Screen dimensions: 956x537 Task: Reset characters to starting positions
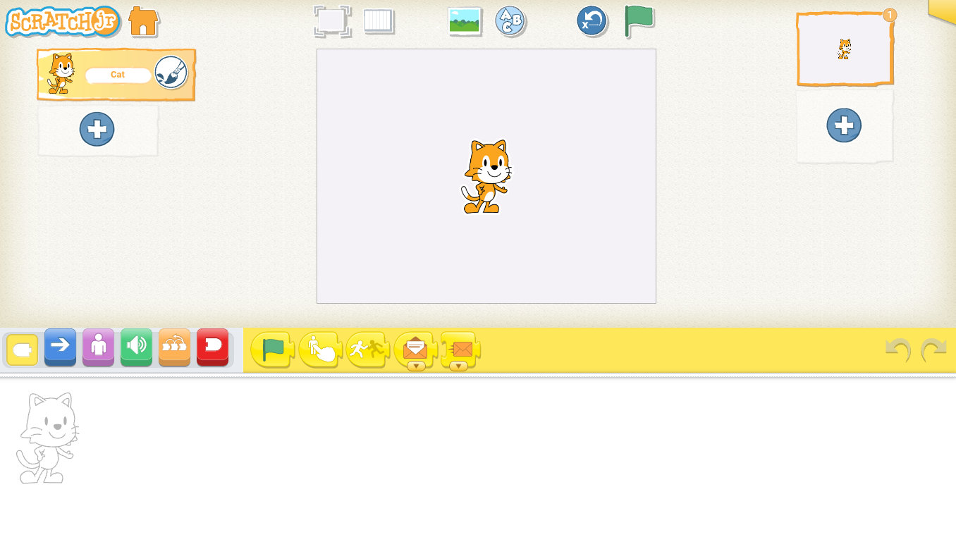[x=592, y=22]
